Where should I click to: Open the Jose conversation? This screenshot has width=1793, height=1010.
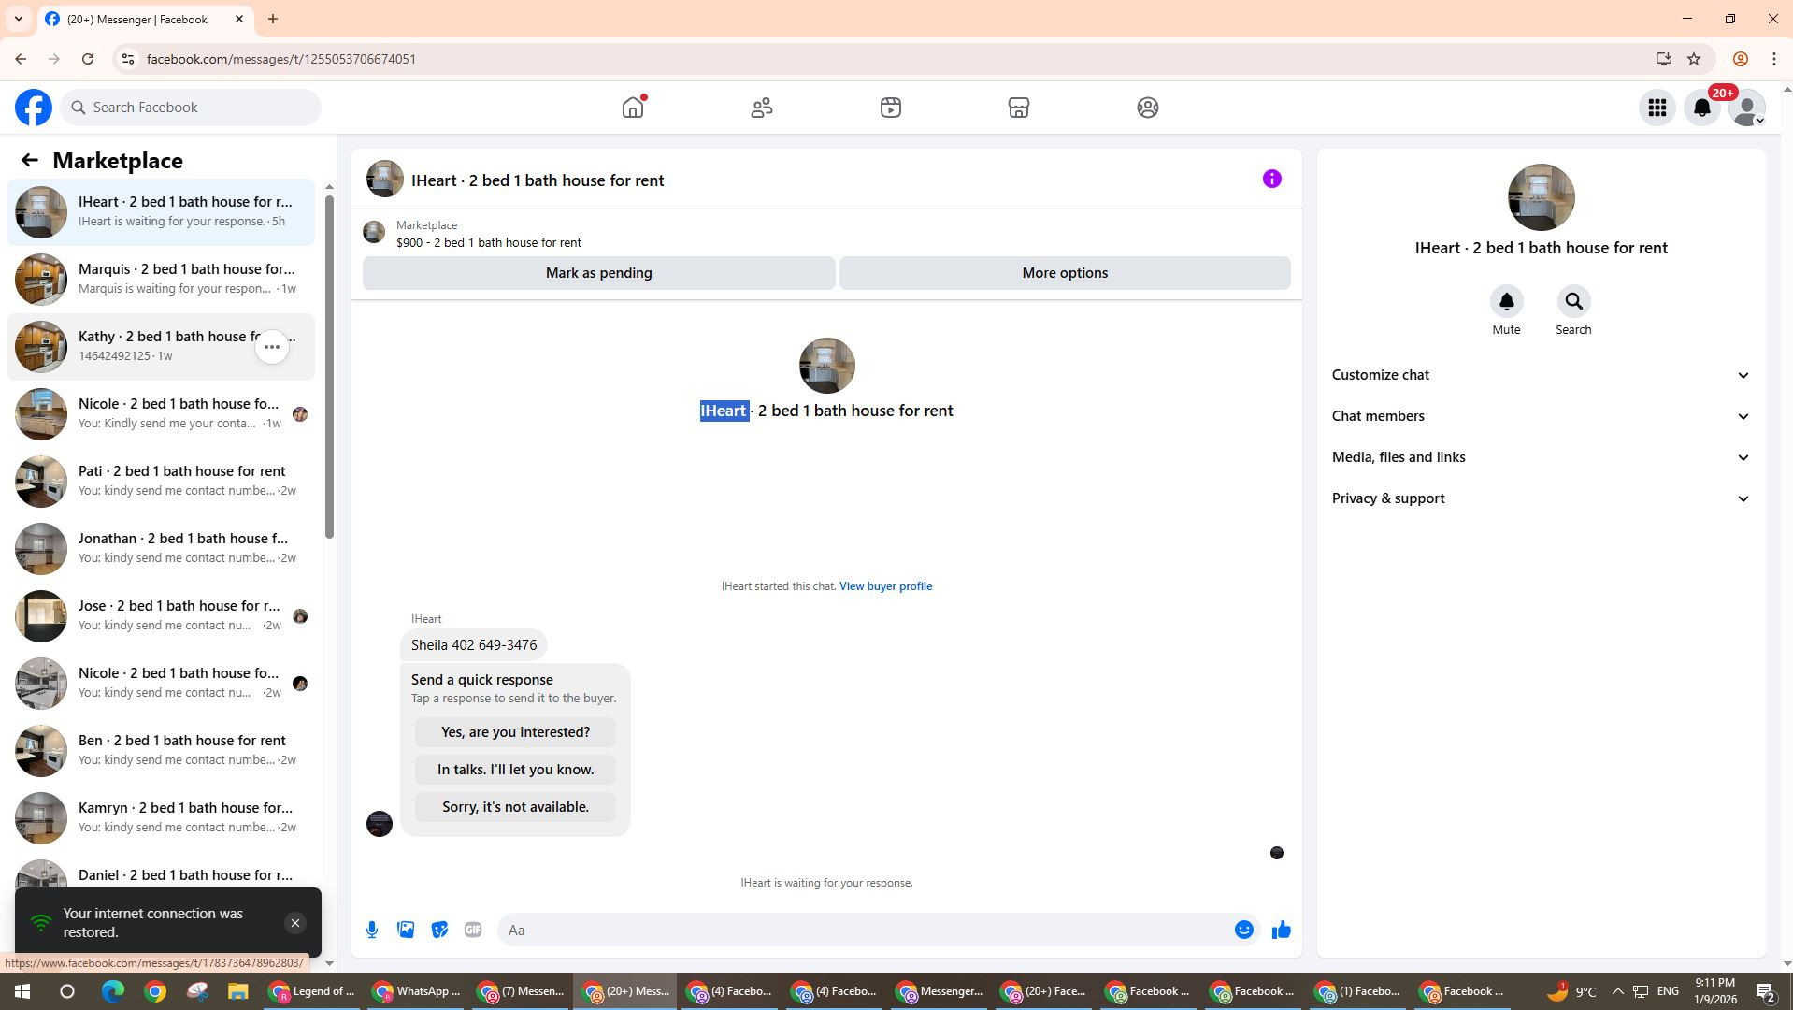(x=161, y=616)
